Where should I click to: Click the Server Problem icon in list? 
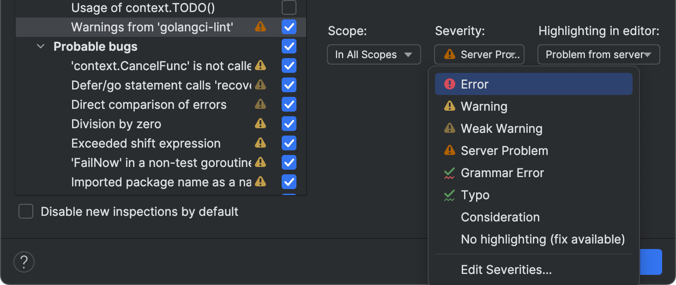(449, 151)
